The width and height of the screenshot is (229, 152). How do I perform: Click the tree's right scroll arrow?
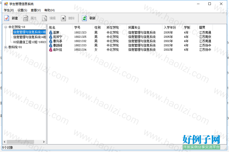click(44, 142)
